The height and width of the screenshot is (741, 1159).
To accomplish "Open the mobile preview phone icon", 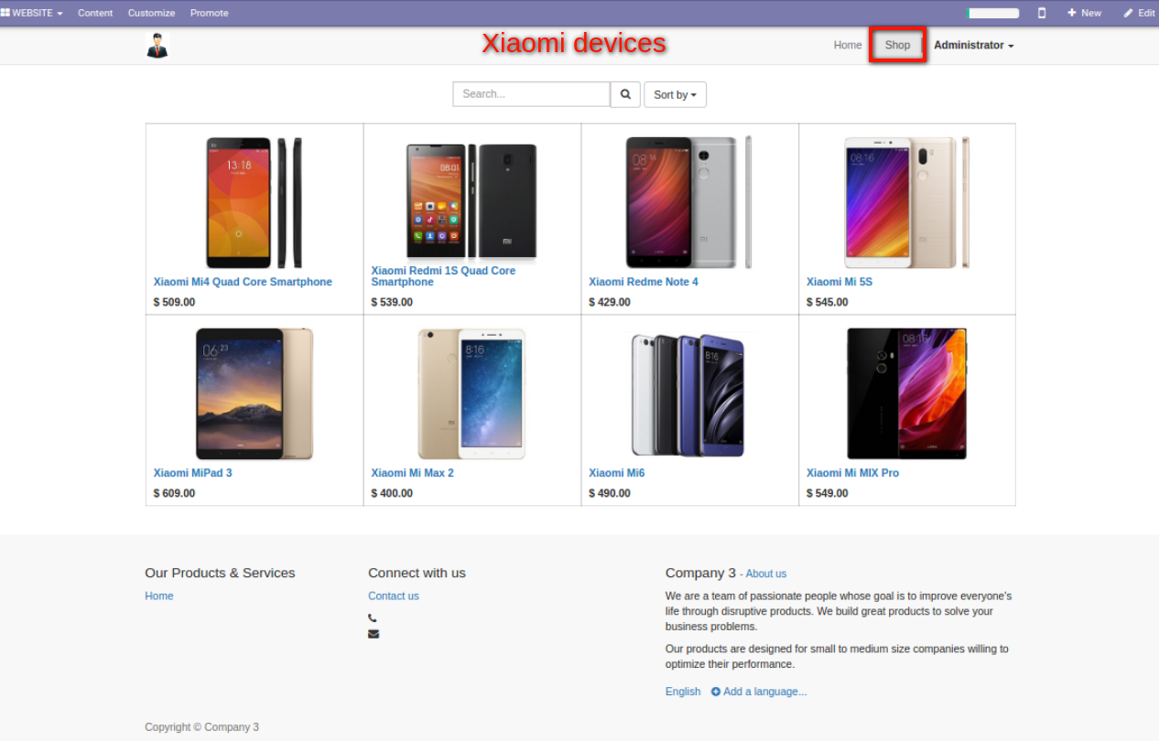I will tap(1042, 13).
